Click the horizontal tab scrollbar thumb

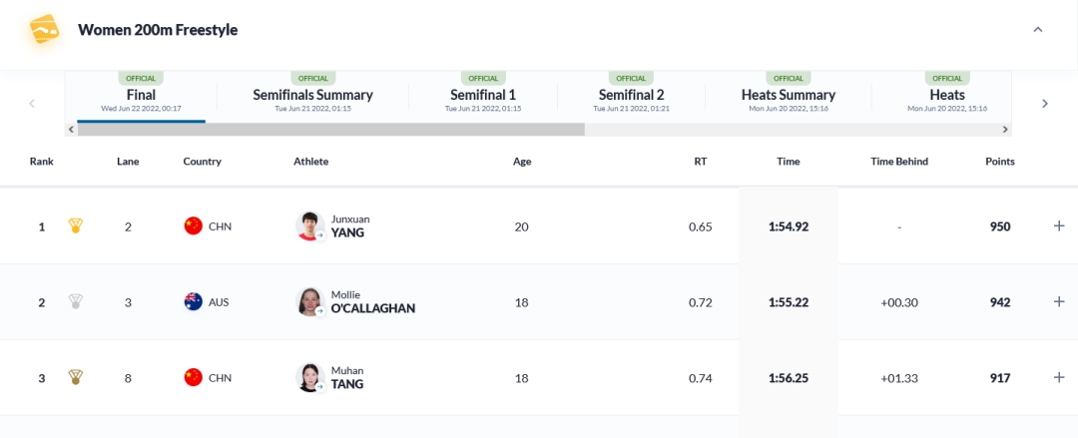[329, 130]
